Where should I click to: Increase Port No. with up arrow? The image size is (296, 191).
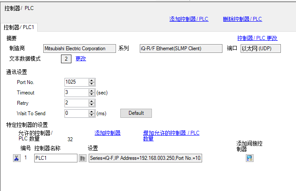point(91,80)
